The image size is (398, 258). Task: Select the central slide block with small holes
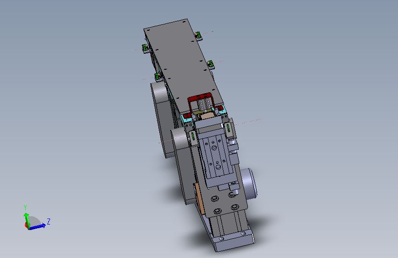point(216,155)
